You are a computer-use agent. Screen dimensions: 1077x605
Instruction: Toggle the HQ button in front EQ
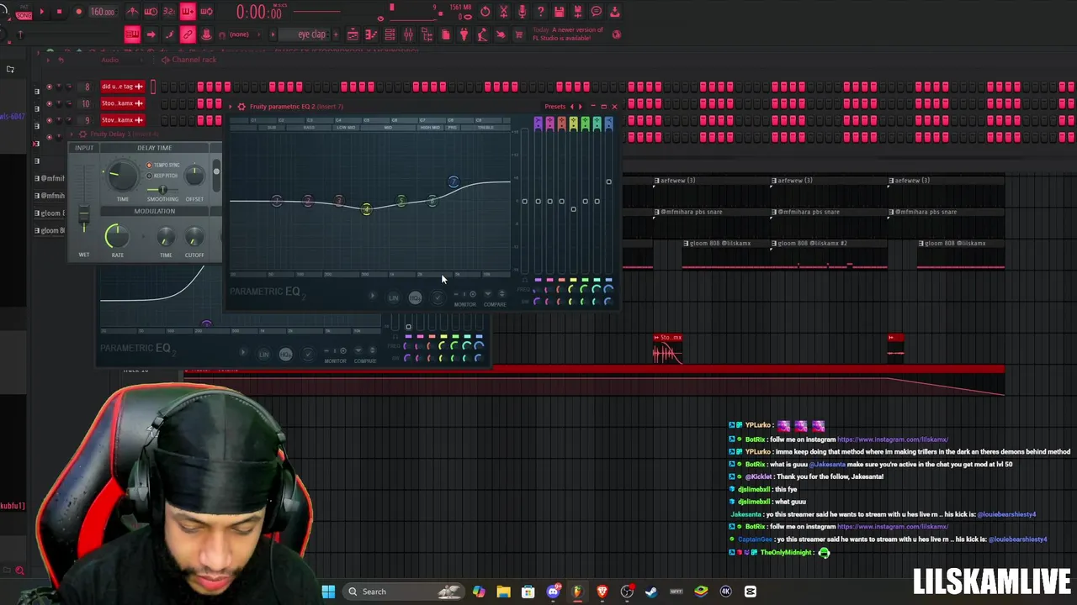coord(415,297)
